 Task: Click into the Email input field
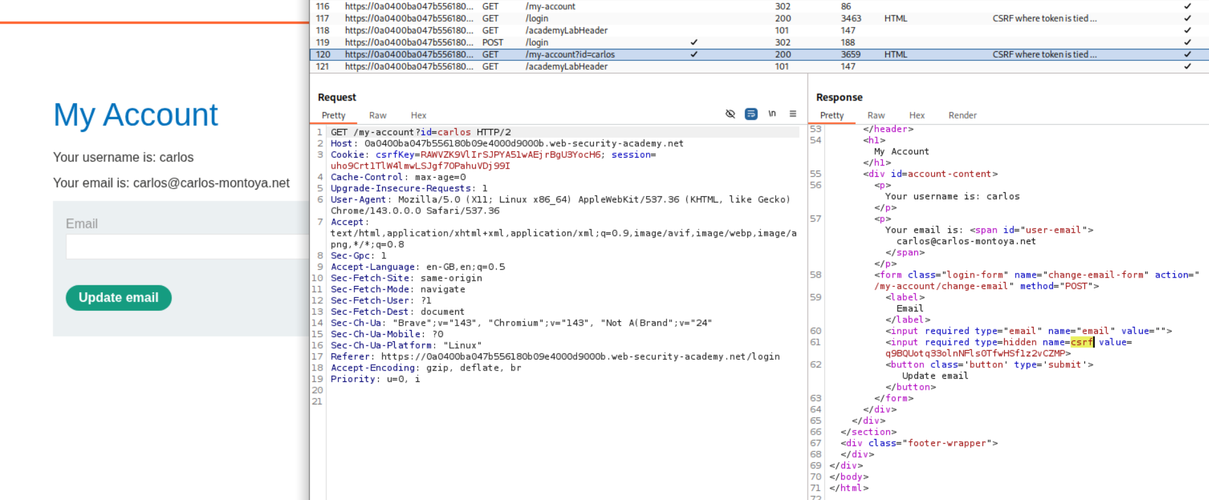coord(187,247)
